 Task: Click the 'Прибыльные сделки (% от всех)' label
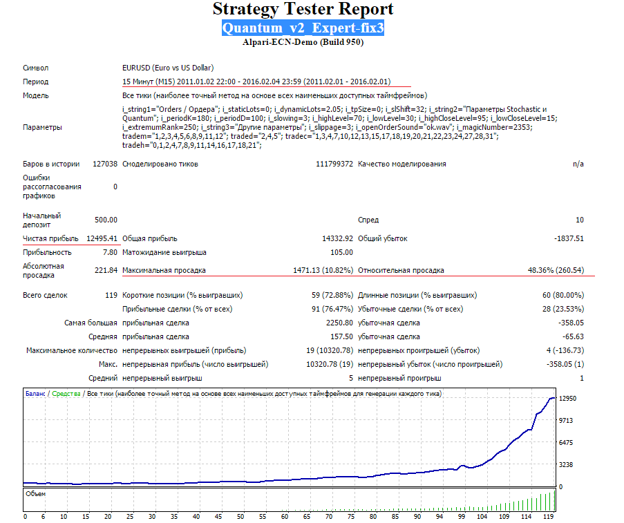tap(177, 309)
